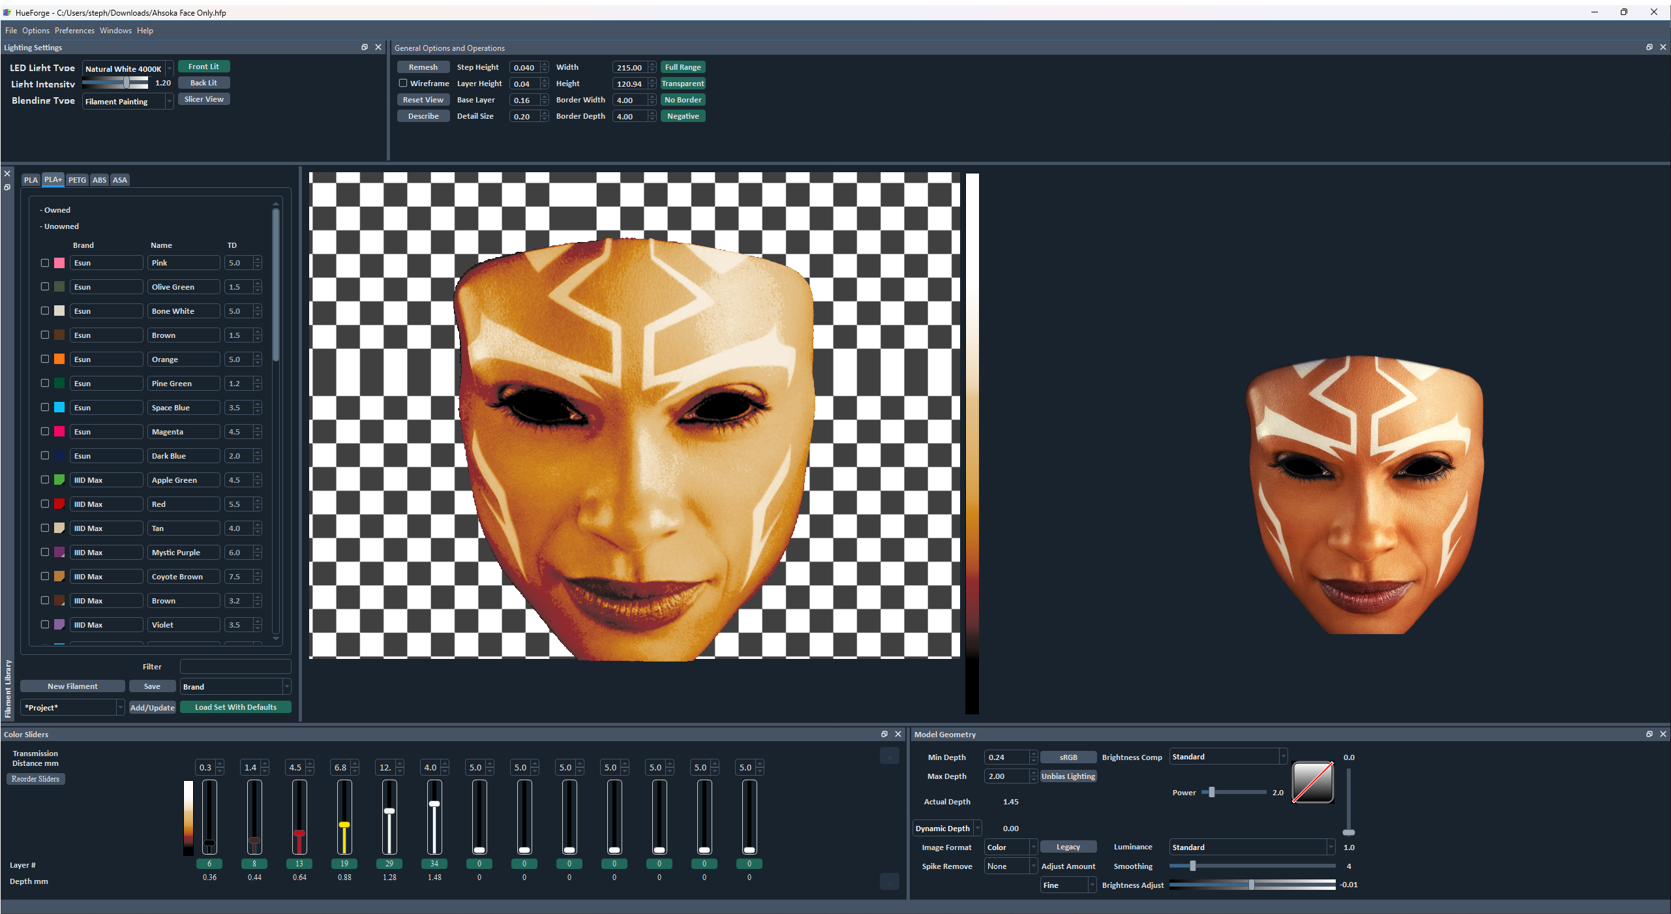Screen dimensions: 1671x914
Task: Check the Esun Pink filament checkbox
Action: pos(45,263)
